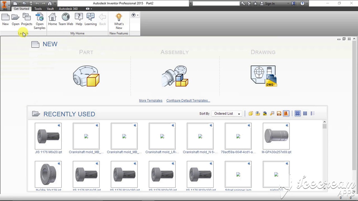Click the quick access Open folder icon
The height and width of the screenshot is (201, 358).
pos(24,3)
